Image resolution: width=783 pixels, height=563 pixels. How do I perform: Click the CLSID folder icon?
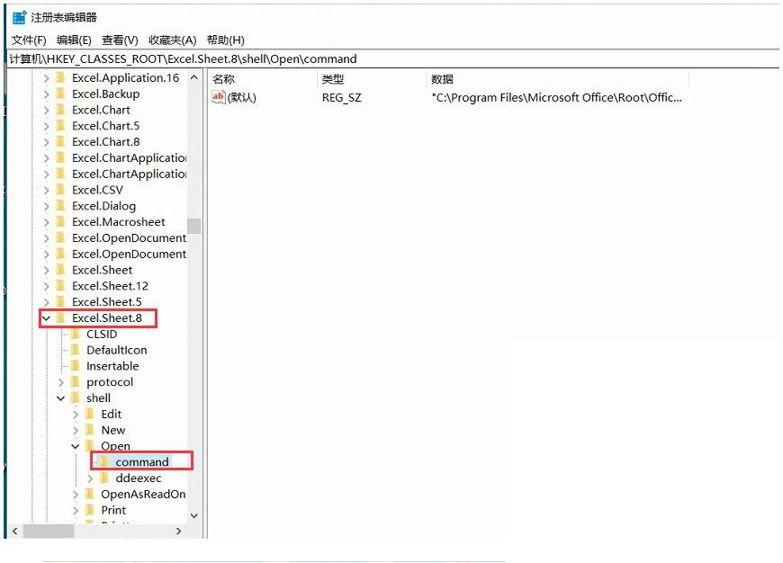coord(76,334)
